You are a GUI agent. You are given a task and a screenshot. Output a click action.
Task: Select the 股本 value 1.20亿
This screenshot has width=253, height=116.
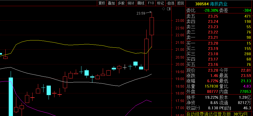245,97
